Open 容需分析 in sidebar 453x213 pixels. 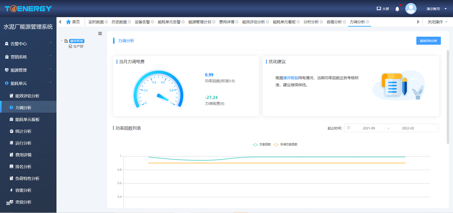(x=28, y=190)
